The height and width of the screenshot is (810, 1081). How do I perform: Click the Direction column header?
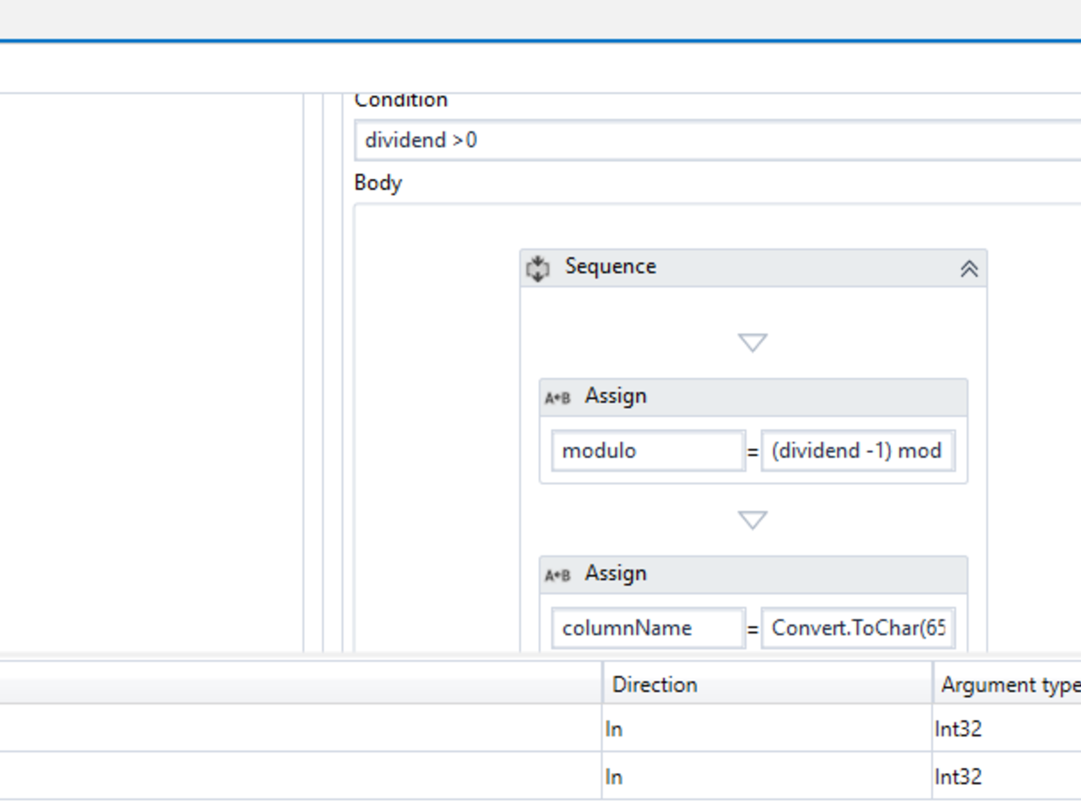(766, 684)
